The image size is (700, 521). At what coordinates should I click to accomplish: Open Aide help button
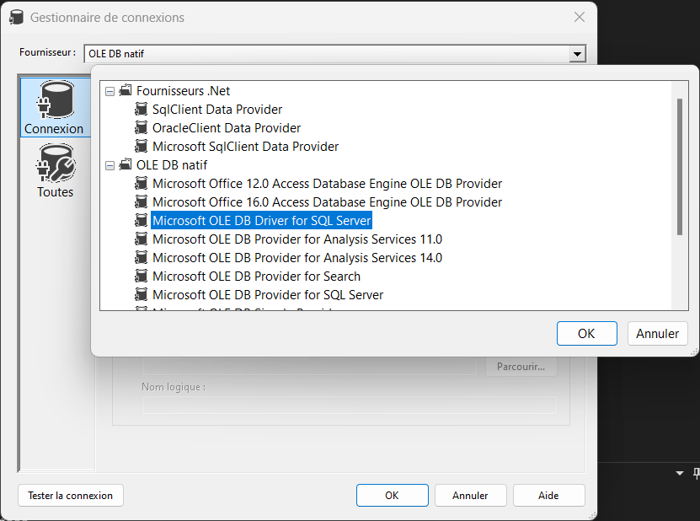point(548,496)
